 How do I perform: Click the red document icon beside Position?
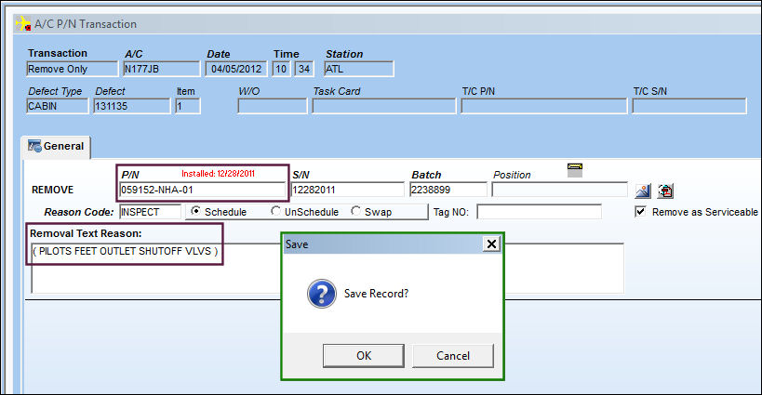(x=665, y=191)
